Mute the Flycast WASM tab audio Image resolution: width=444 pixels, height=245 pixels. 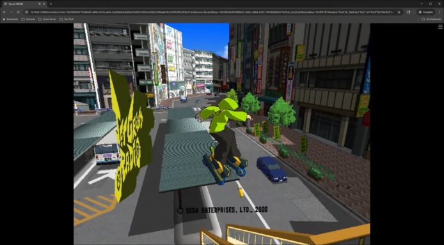pyautogui.click(x=39, y=4)
